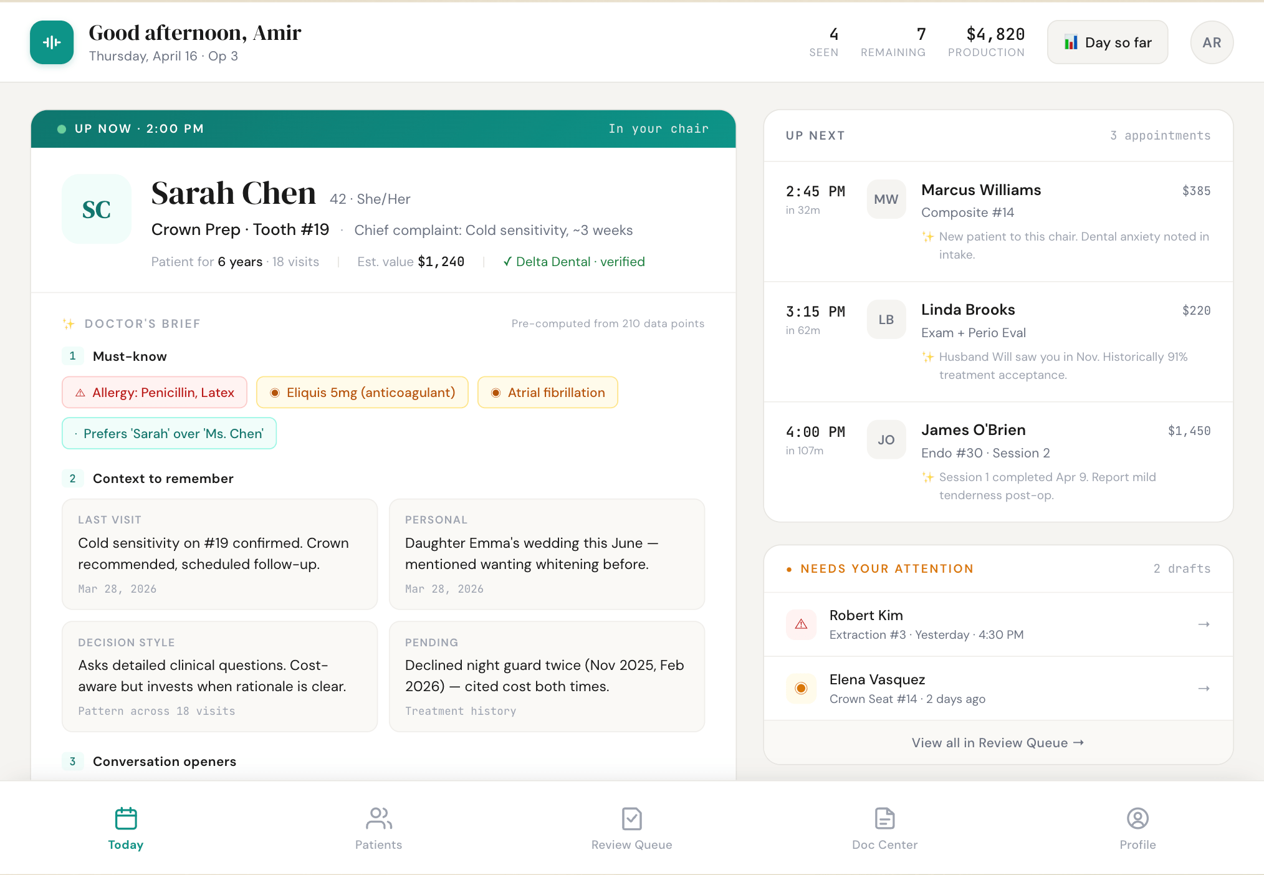Click the Needs Your Attention heading
The image size is (1264, 875).
coord(887,569)
